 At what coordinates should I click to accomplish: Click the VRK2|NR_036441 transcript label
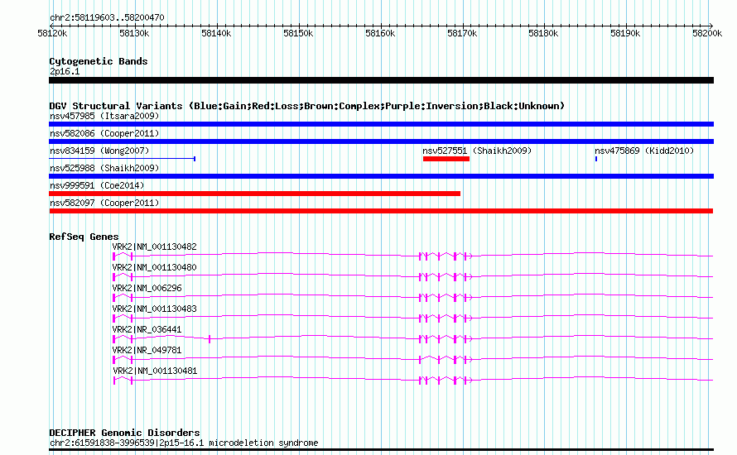point(147,329)
